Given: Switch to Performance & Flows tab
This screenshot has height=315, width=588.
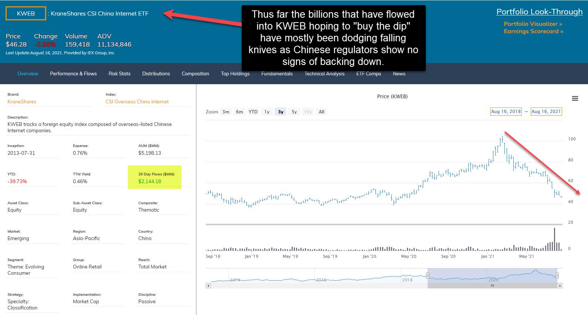Looking at the screenshot, I should click(x=74, y=74).
